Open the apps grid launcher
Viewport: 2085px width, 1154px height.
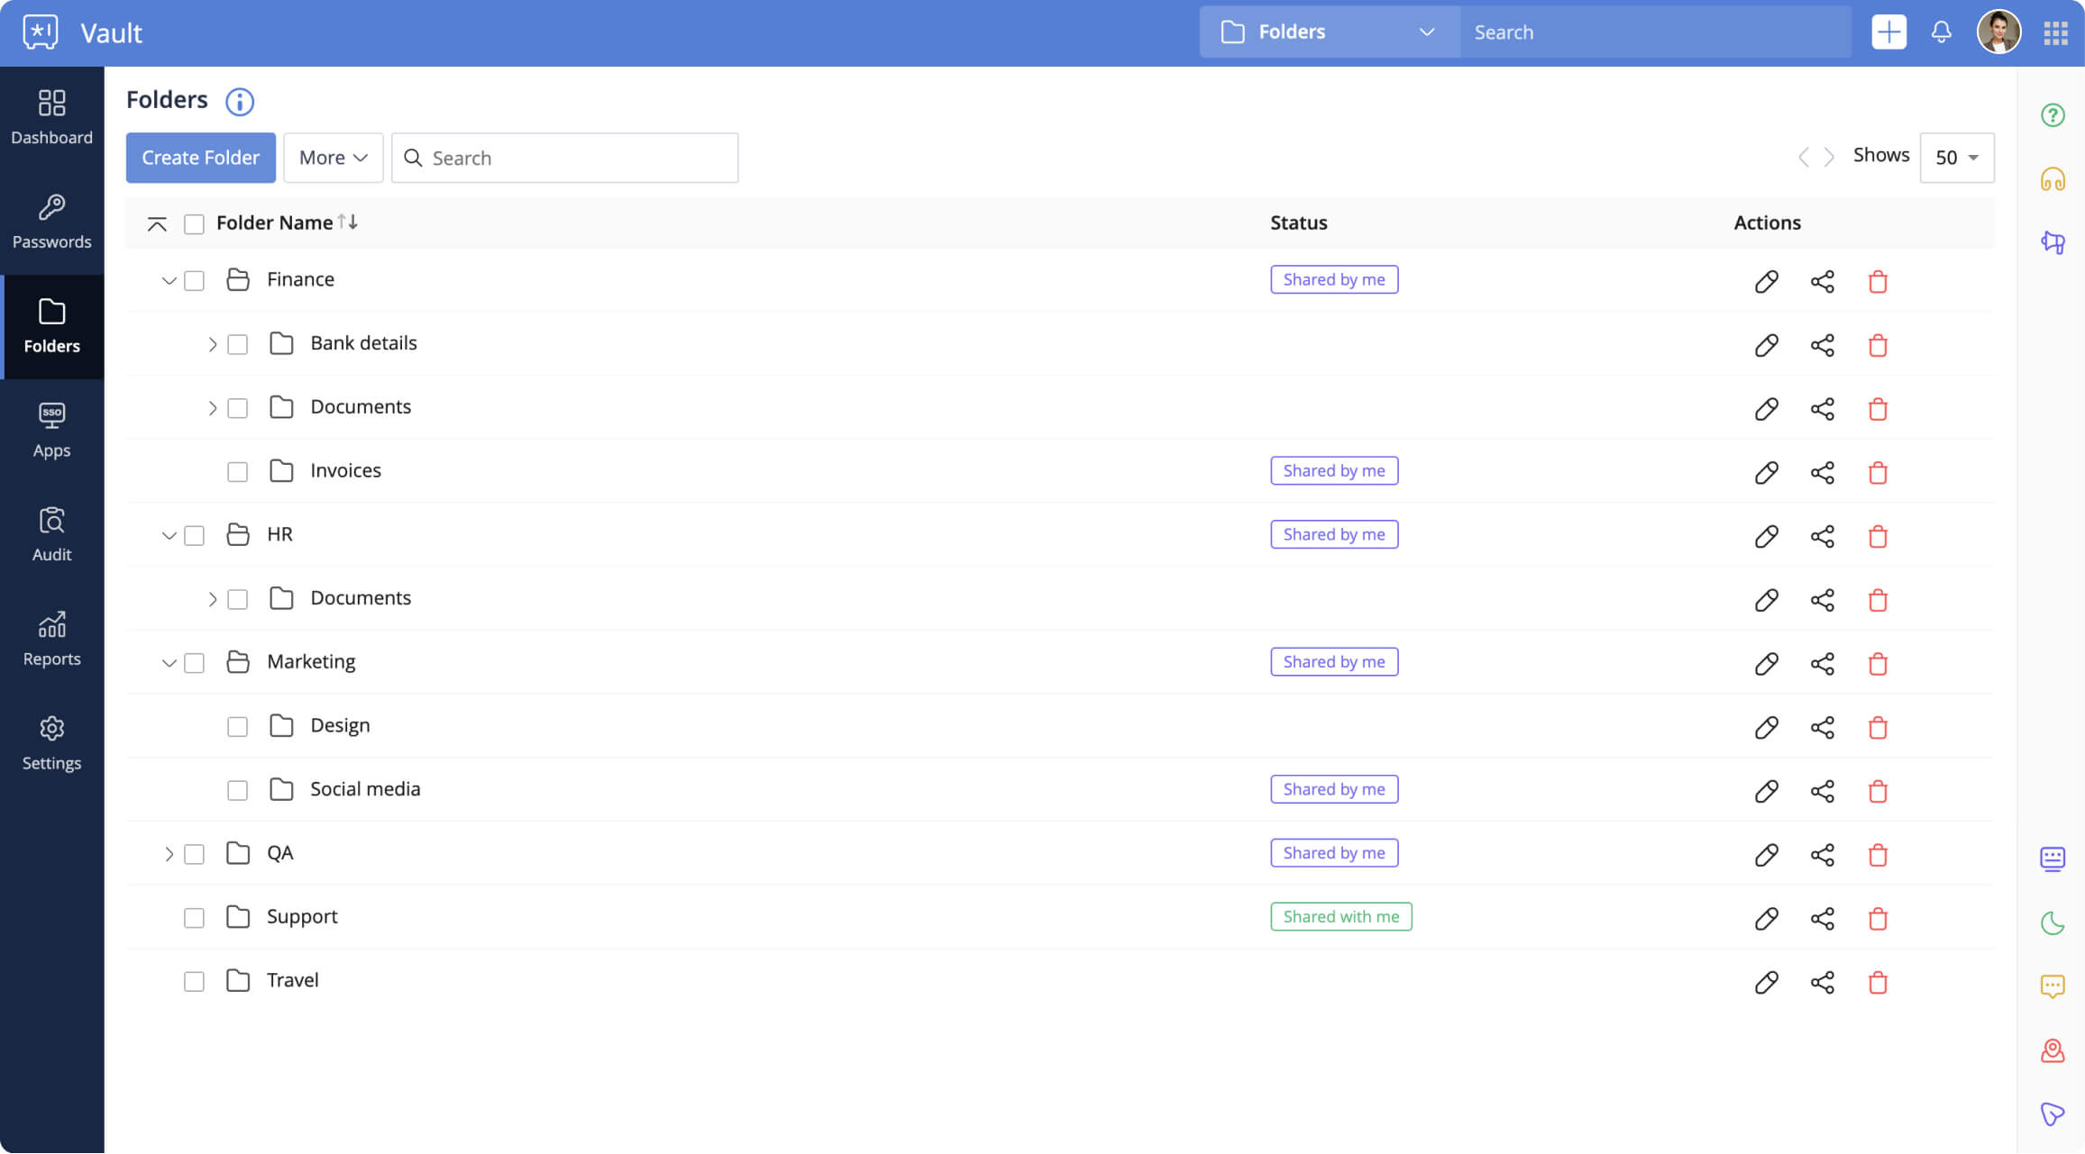(x=2055, y=32)
